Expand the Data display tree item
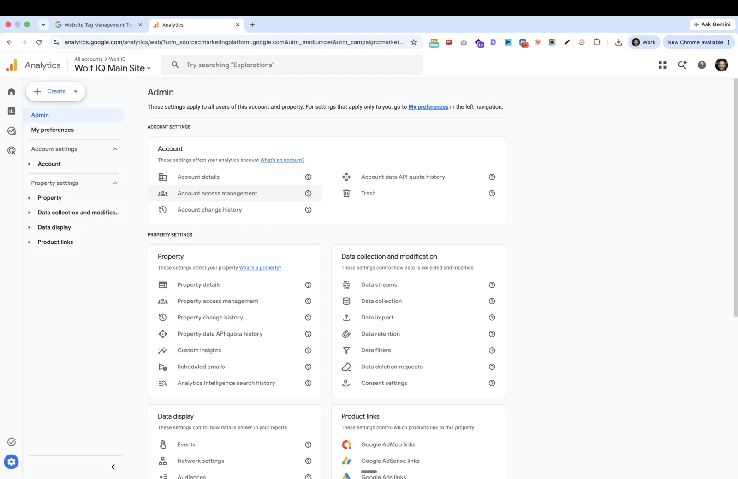738x479 pixels. [x=29, y=227]
